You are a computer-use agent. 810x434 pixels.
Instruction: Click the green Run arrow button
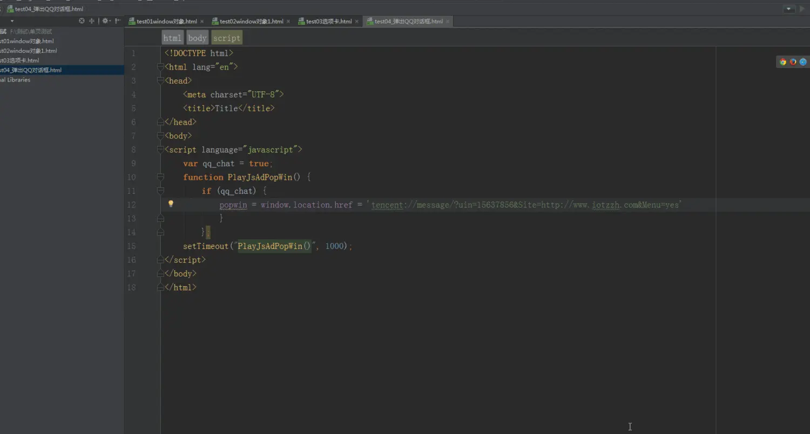coord(802,9)
